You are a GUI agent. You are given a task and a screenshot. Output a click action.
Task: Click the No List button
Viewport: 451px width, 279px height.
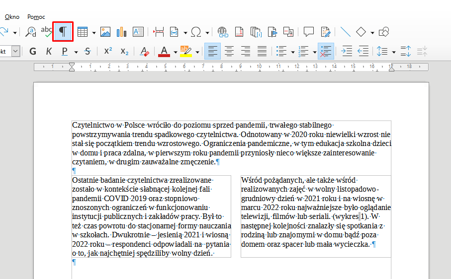coord(326,51)
